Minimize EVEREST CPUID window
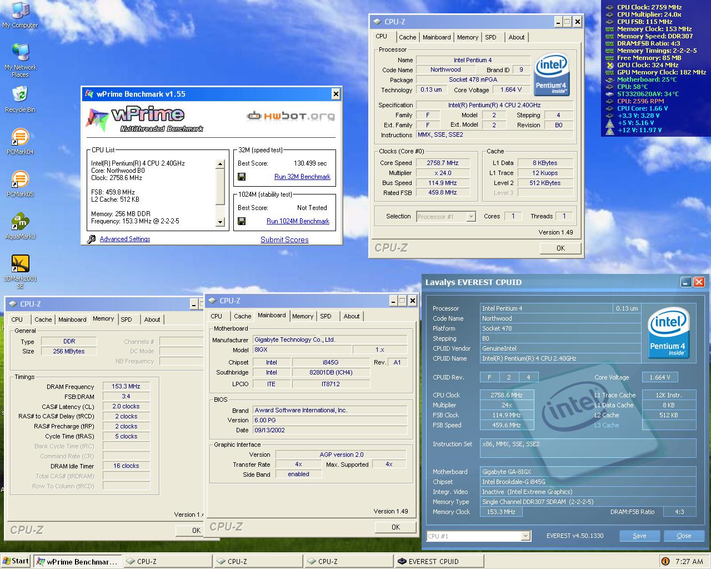The height and width of the screenshot is (569, 711). [687, 282]
